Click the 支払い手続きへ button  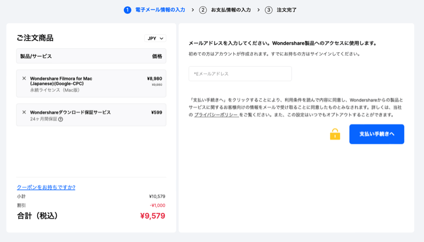(377, 134)
